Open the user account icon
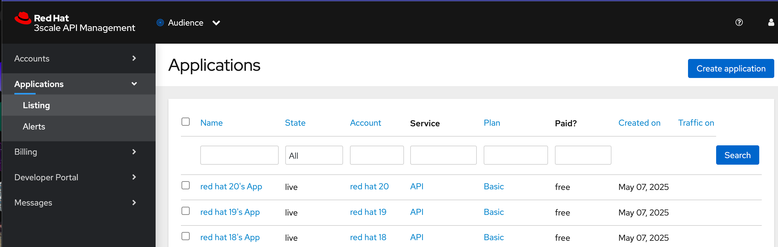The width and height of the screenshot is (778, 247). (x=771, y=22)
